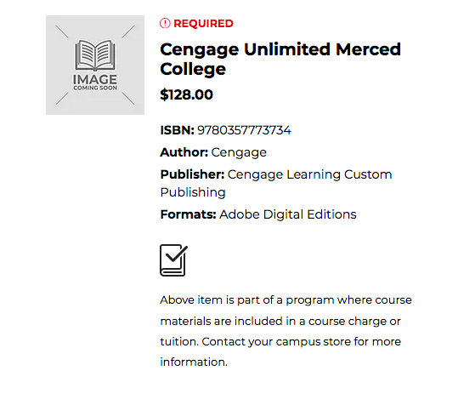
Task: Click the author name Cengage
Action: click(x=239, y=152)
